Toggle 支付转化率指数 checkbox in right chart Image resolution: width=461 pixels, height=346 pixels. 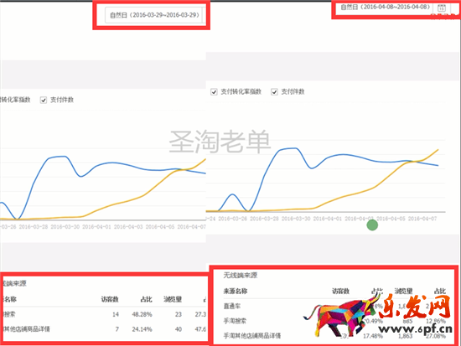point(214,92)
